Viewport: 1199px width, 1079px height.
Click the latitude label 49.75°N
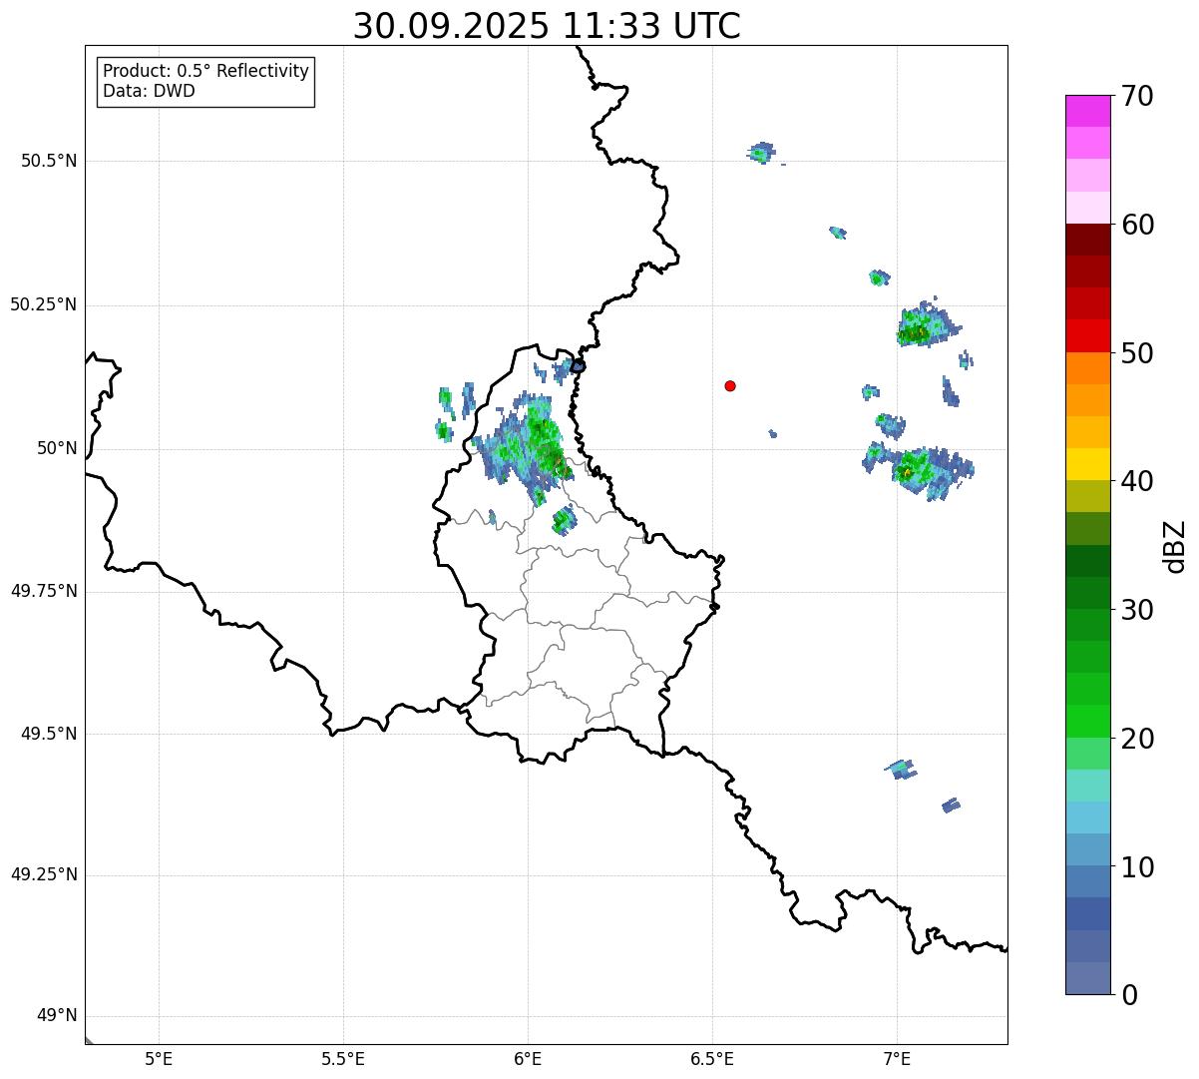(x=44, y=591)
